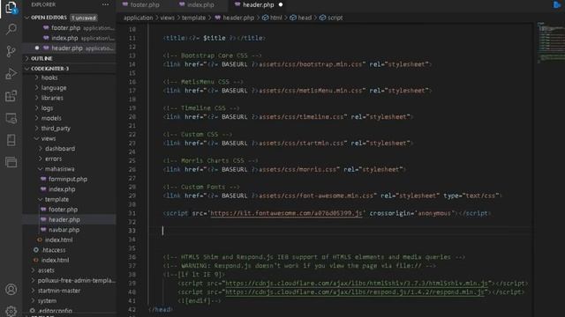Select the header.php editor tab

point(258,4)
